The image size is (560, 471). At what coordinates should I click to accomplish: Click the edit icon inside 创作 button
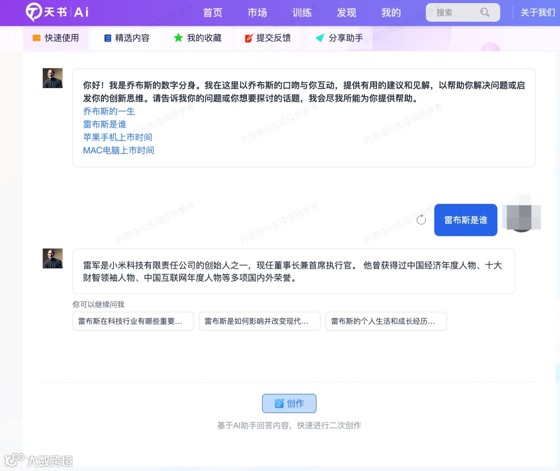point(279,404)
